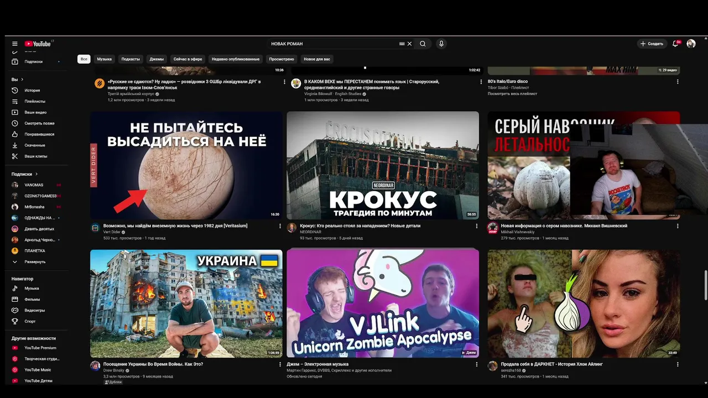Screen dimensions: 708x398
Task: Open Скачанные in the sidebar
Action: 36,145
